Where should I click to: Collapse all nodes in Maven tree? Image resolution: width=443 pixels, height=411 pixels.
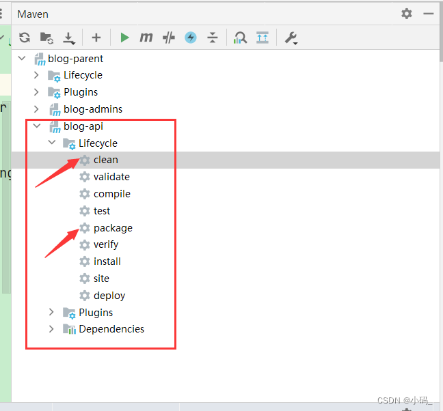(213, 38)
